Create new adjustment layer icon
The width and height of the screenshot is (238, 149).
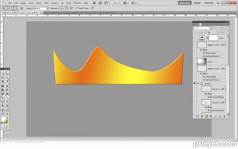(x=211, y=117)
